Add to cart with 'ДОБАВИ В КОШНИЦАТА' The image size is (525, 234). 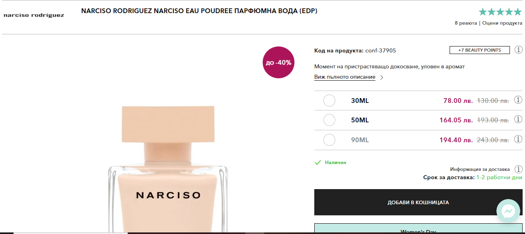[x=418, y=202]
